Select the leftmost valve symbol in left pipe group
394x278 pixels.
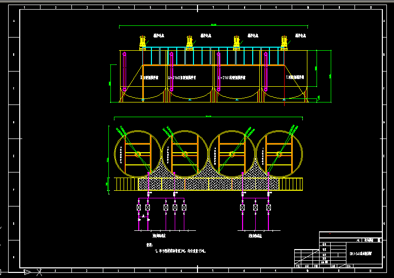pyautogui.click(x=139, y=207)
